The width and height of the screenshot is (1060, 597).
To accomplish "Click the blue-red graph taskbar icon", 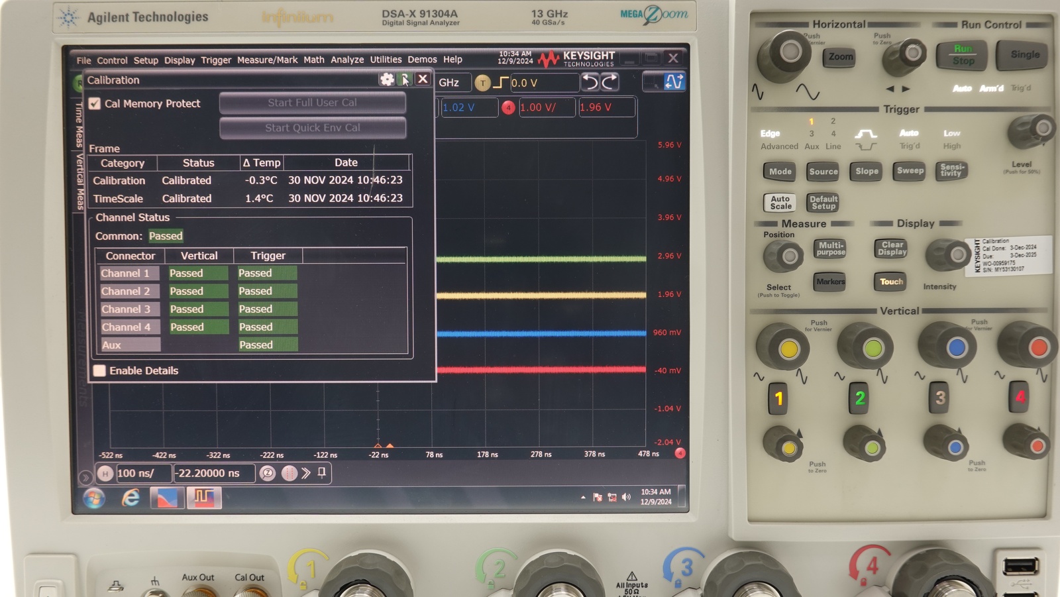I will [x=167, y=498].
